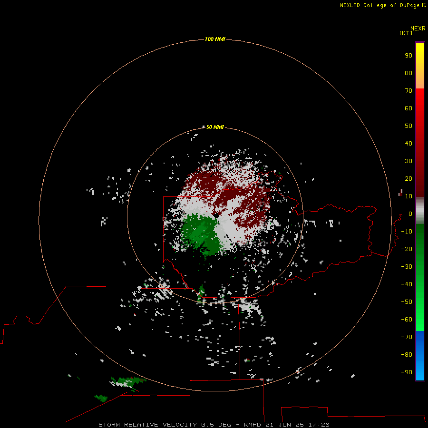Click the KAPD station identifier in the caption

click(x=253, y=425)
